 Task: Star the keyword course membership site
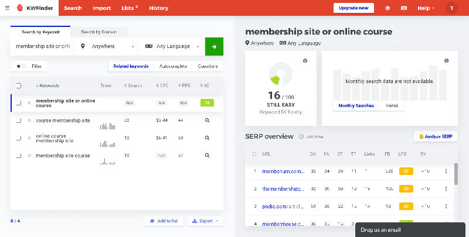pos(29,121)
